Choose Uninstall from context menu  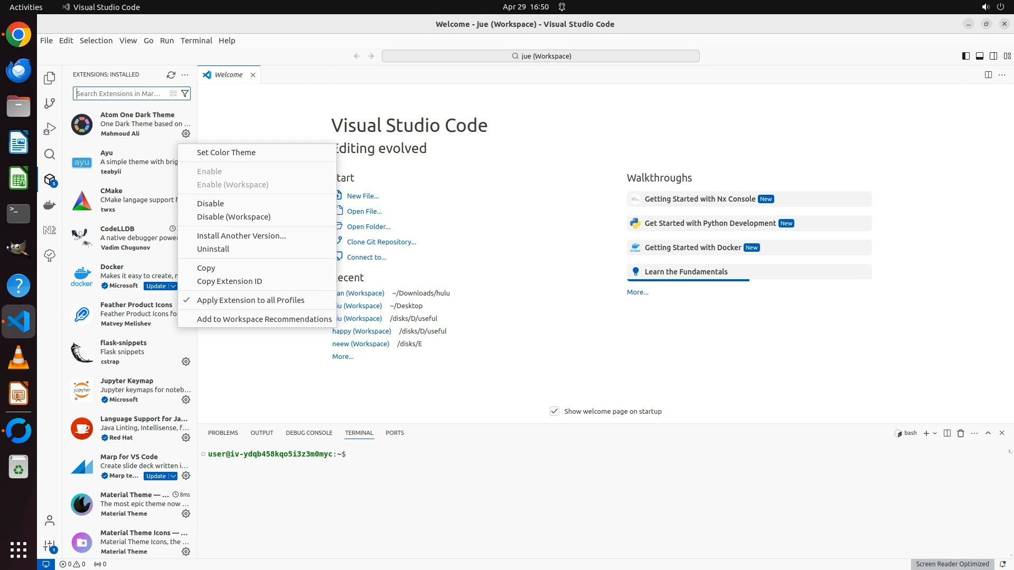[x=213, y=249]
